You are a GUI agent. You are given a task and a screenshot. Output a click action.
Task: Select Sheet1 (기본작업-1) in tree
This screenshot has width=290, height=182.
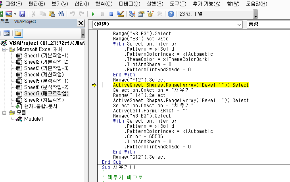[x=46, y=55]
